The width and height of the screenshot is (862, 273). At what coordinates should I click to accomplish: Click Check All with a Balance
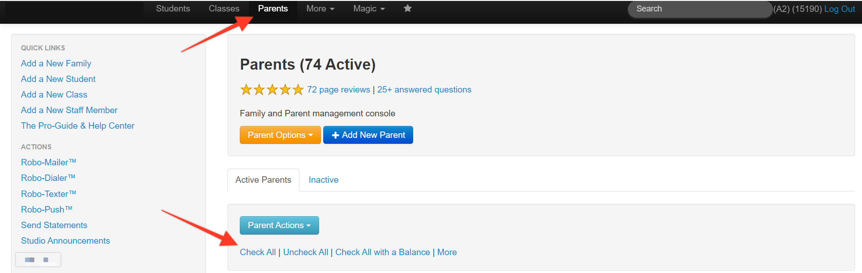coord(383,252)
